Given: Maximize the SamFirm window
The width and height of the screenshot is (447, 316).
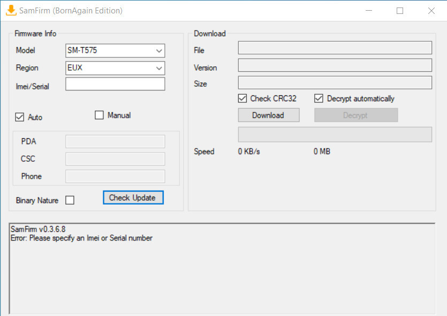Looking at the screenshot, I should [400, 11].
